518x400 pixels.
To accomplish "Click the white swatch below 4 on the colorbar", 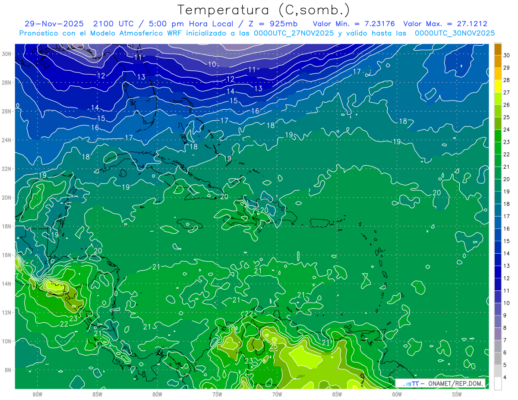I will click(x=498, y=384).
